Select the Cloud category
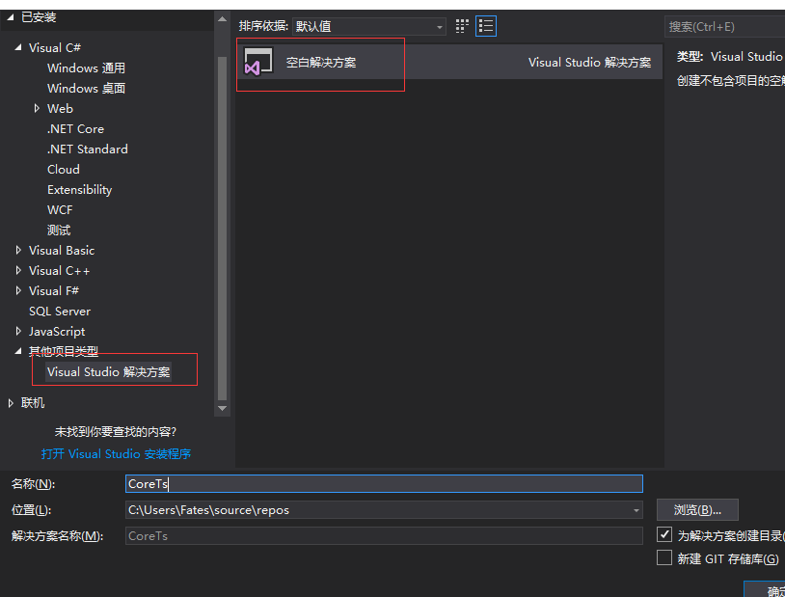The width and height of the screenshot is (785, 597). click(64, 170)
